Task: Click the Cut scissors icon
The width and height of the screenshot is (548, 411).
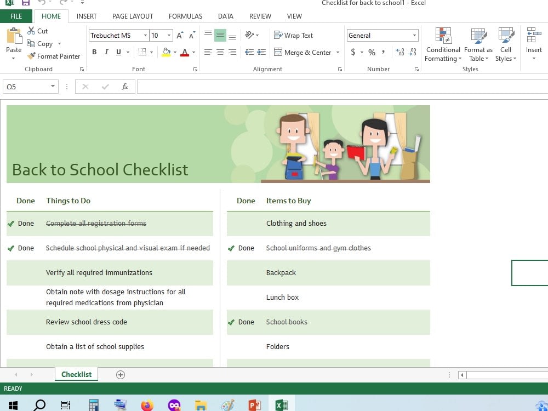Action: (x=31, y=31)
